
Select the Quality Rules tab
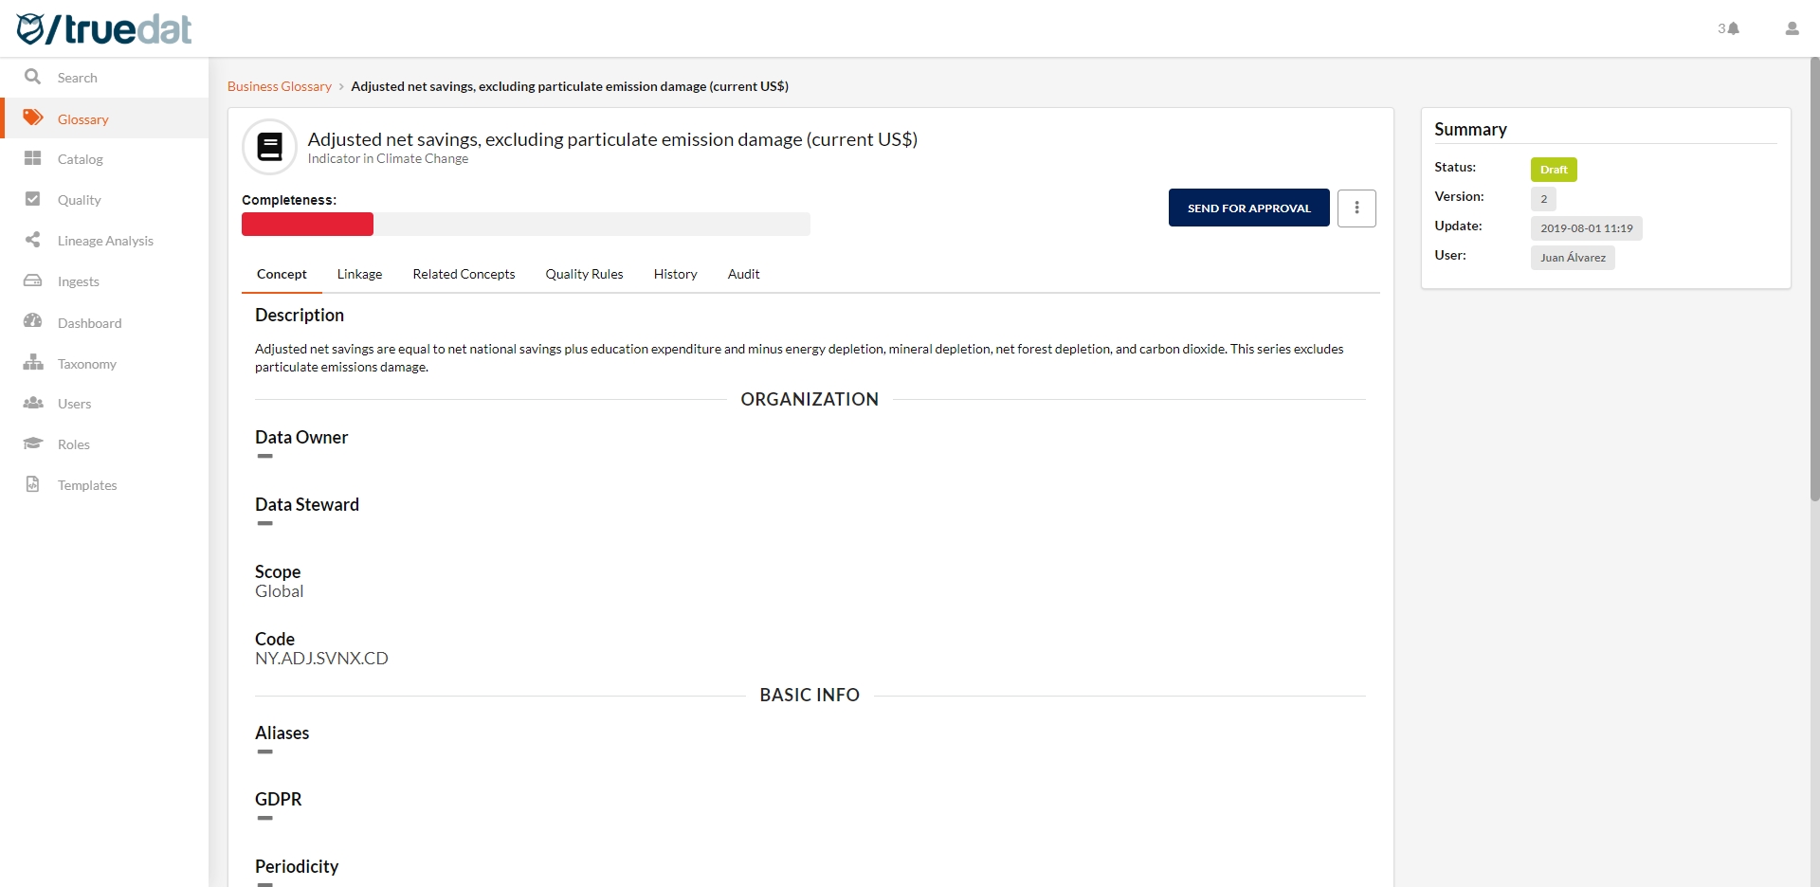click(x=584, y=274)
